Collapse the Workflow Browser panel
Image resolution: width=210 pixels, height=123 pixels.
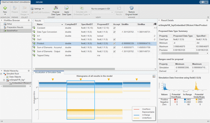tap(2, 20)
